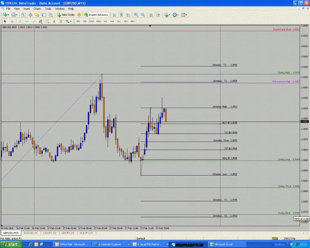Select the Text Label tool
The image size is (310, 248).
coord(61,21)
